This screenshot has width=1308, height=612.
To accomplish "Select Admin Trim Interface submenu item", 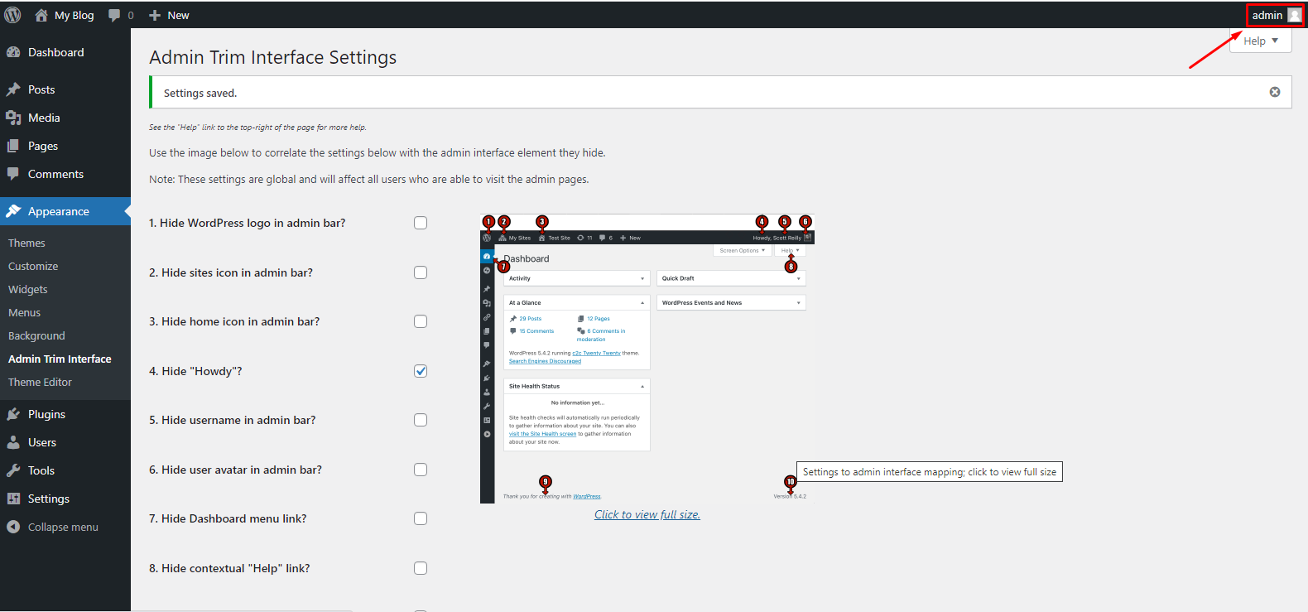I will [60, 359].
